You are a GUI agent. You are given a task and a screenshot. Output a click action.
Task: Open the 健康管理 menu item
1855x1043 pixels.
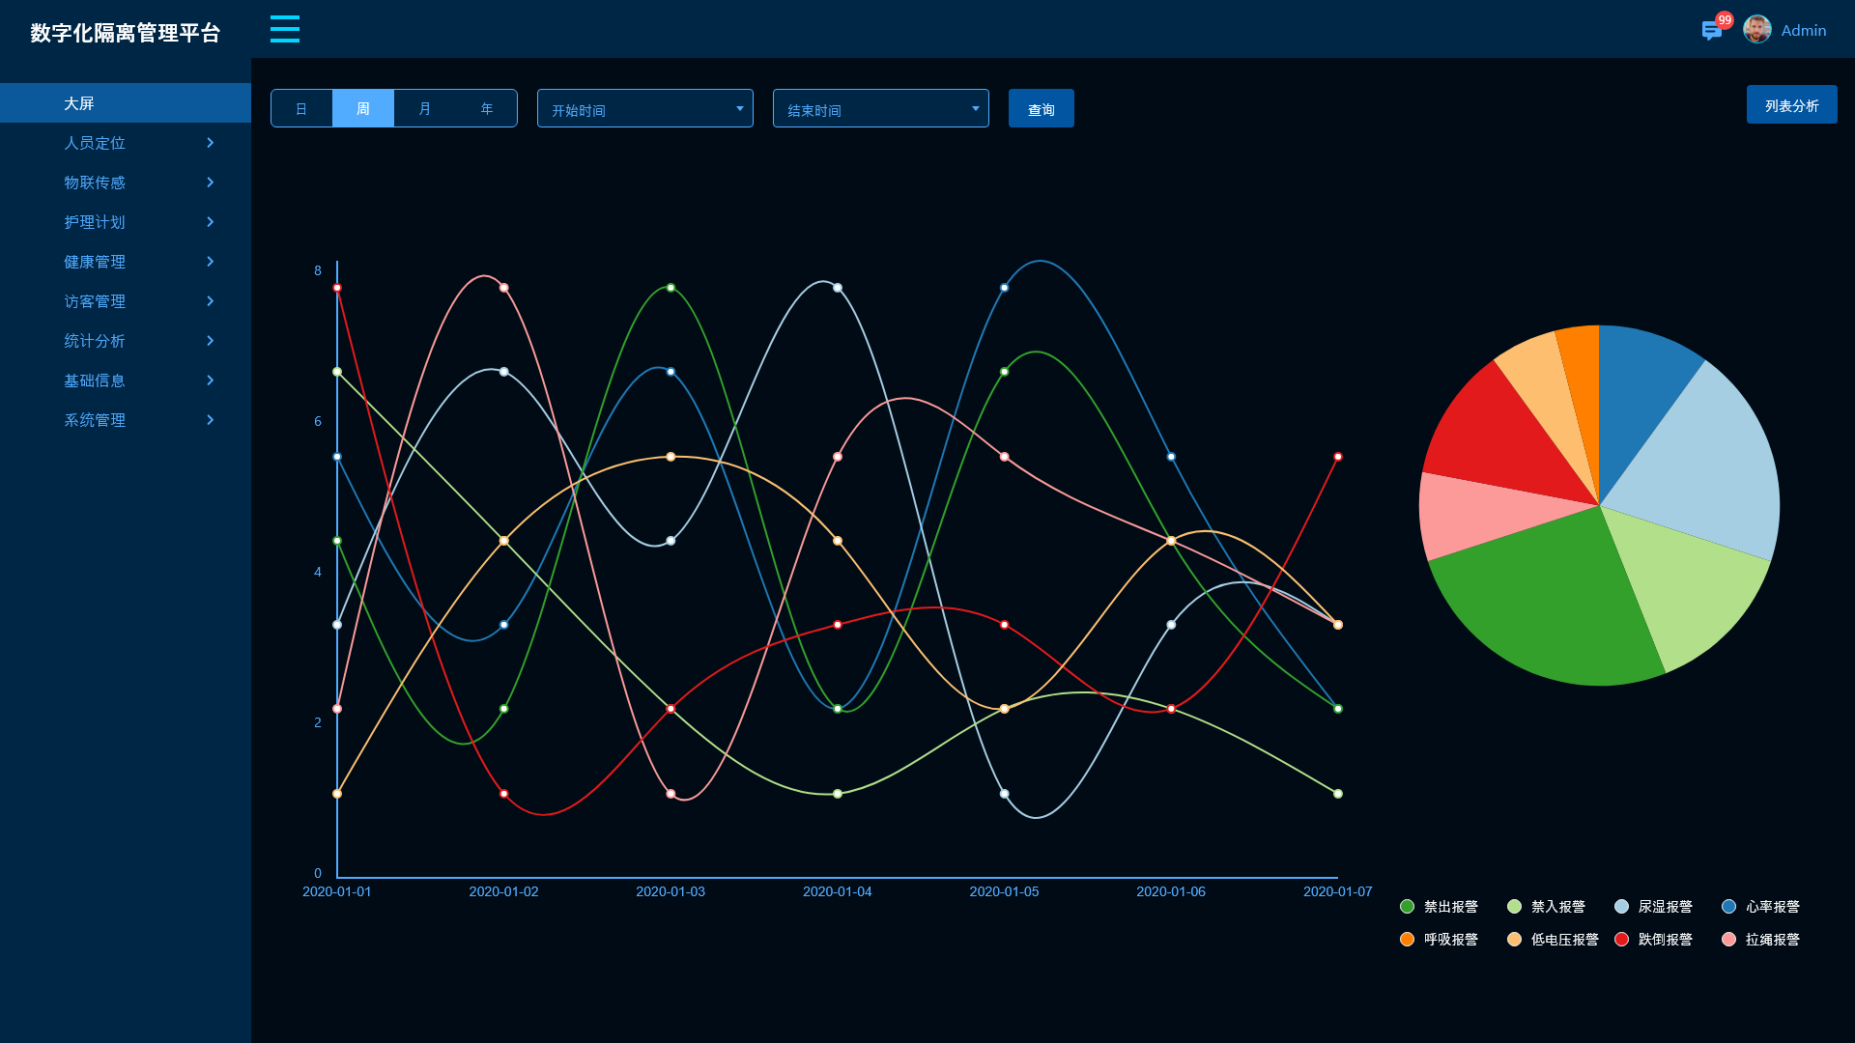coord(126,262)
